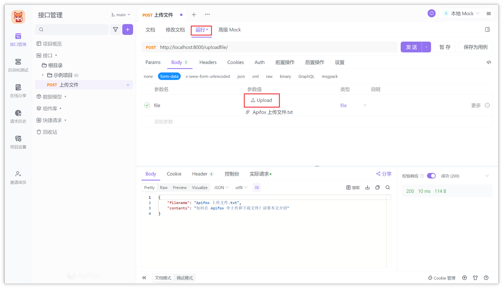The image size is (502, 288).
Task: Click the Apifox fox logo
Action: click(x=18, y=17)
